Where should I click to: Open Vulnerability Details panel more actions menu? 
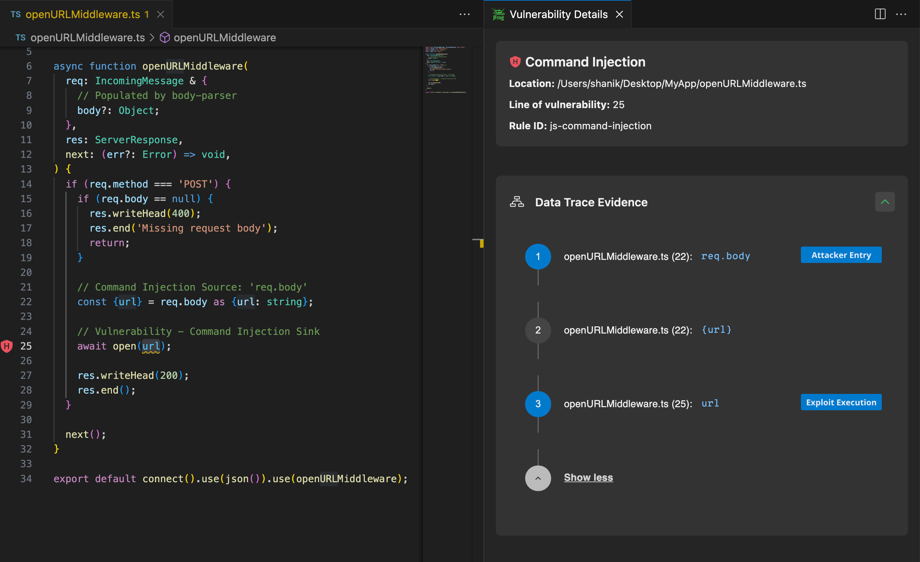[901, 14]
